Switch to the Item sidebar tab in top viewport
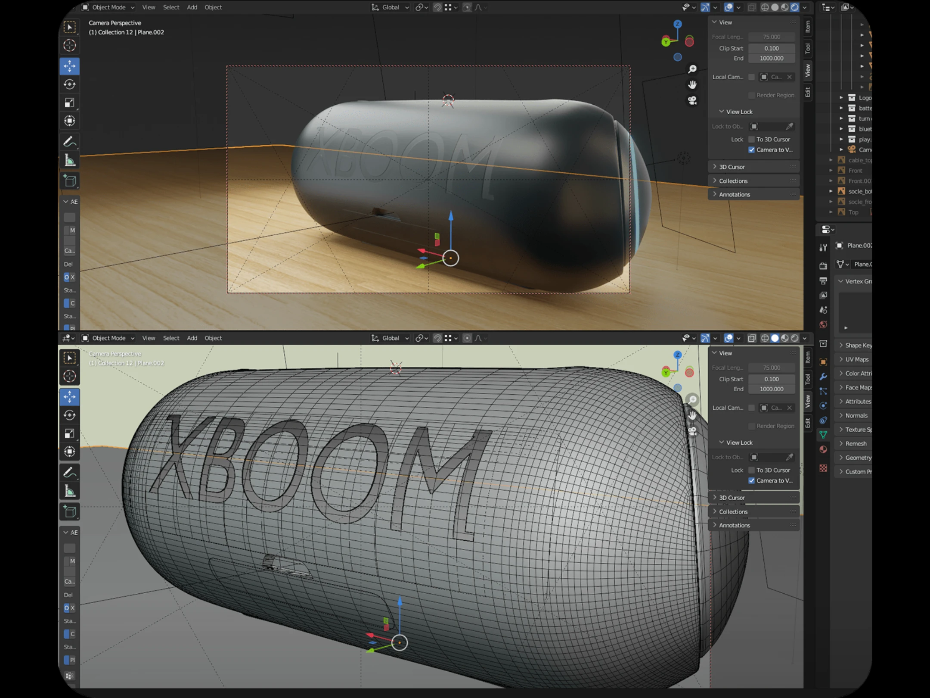Image resolution: width=930 pixels, height=698 pixels. point(808,27)
